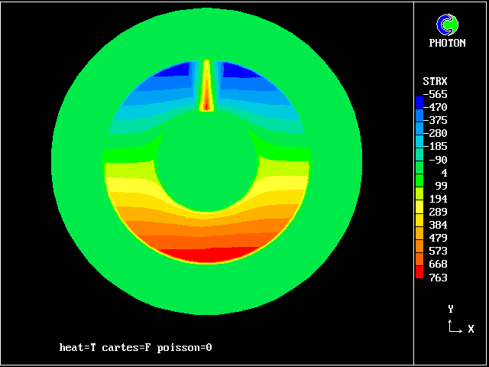The height and width of the screenshot is (367, 489).
Task: Click the legend value -565
Action: 437,94
